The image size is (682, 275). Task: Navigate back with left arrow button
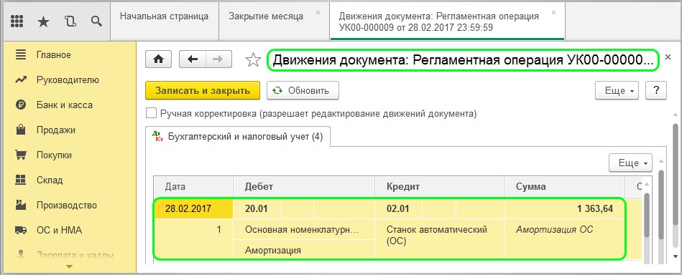point(193,59)
